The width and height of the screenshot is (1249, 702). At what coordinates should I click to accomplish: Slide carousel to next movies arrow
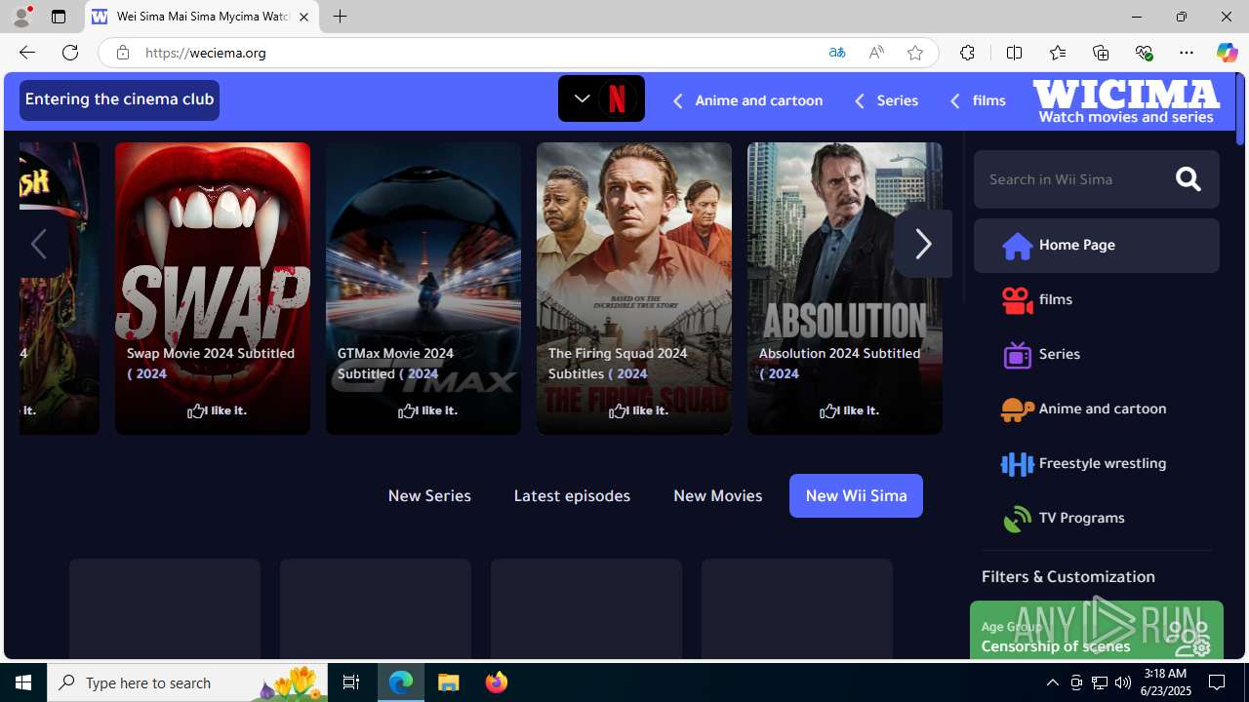[x=922, y=244]
